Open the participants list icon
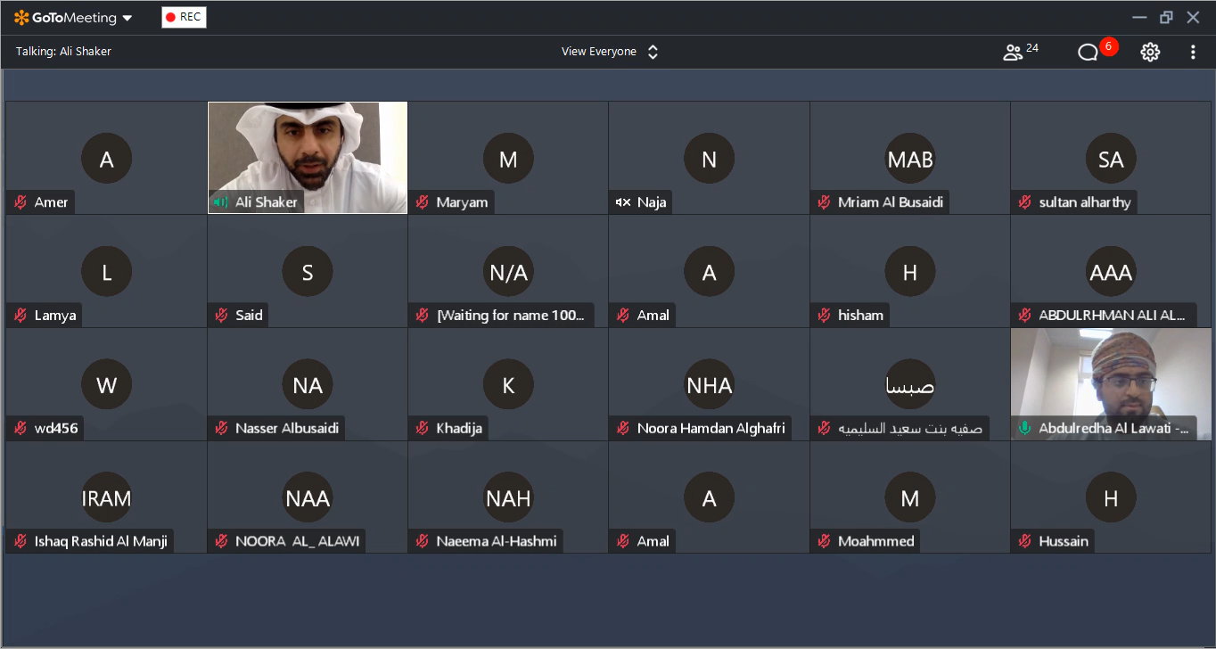1216x649 pixels. pyautogui.click(x=1013, y=53)
